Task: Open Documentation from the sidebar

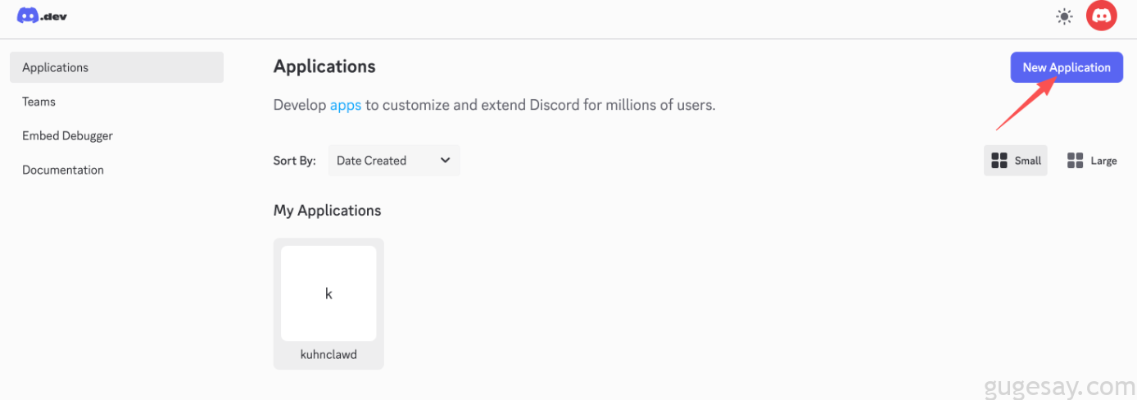Action: [63, 170]
